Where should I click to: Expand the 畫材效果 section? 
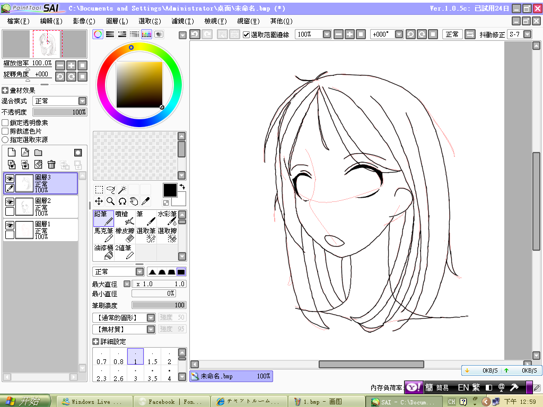[x=5, y=91]
